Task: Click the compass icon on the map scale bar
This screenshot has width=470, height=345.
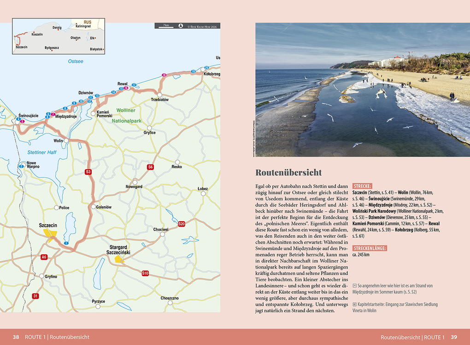Action: point(181,26)
